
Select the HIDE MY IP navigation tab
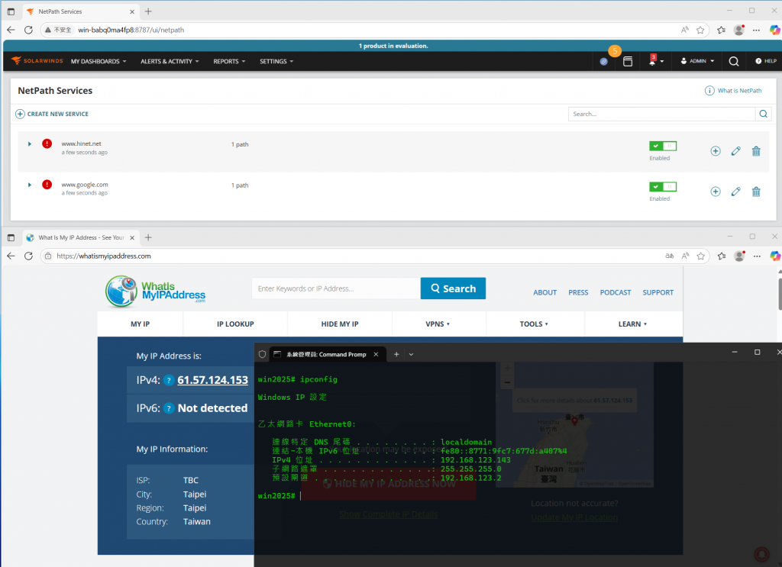340,324
